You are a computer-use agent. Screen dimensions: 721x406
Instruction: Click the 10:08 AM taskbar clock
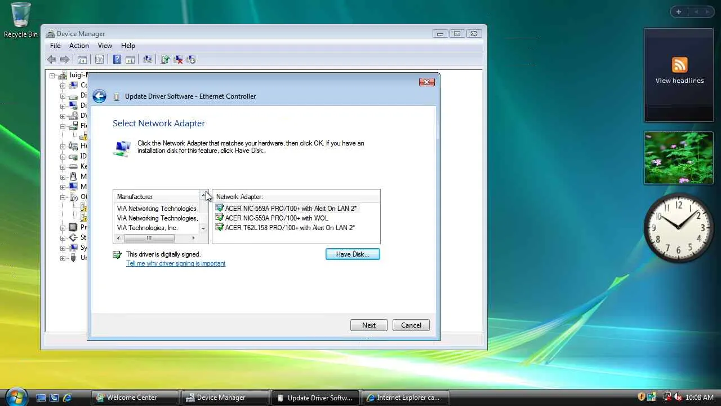pos(700,398)
